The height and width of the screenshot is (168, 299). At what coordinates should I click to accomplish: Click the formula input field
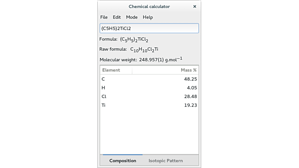[x=149, y=28]
